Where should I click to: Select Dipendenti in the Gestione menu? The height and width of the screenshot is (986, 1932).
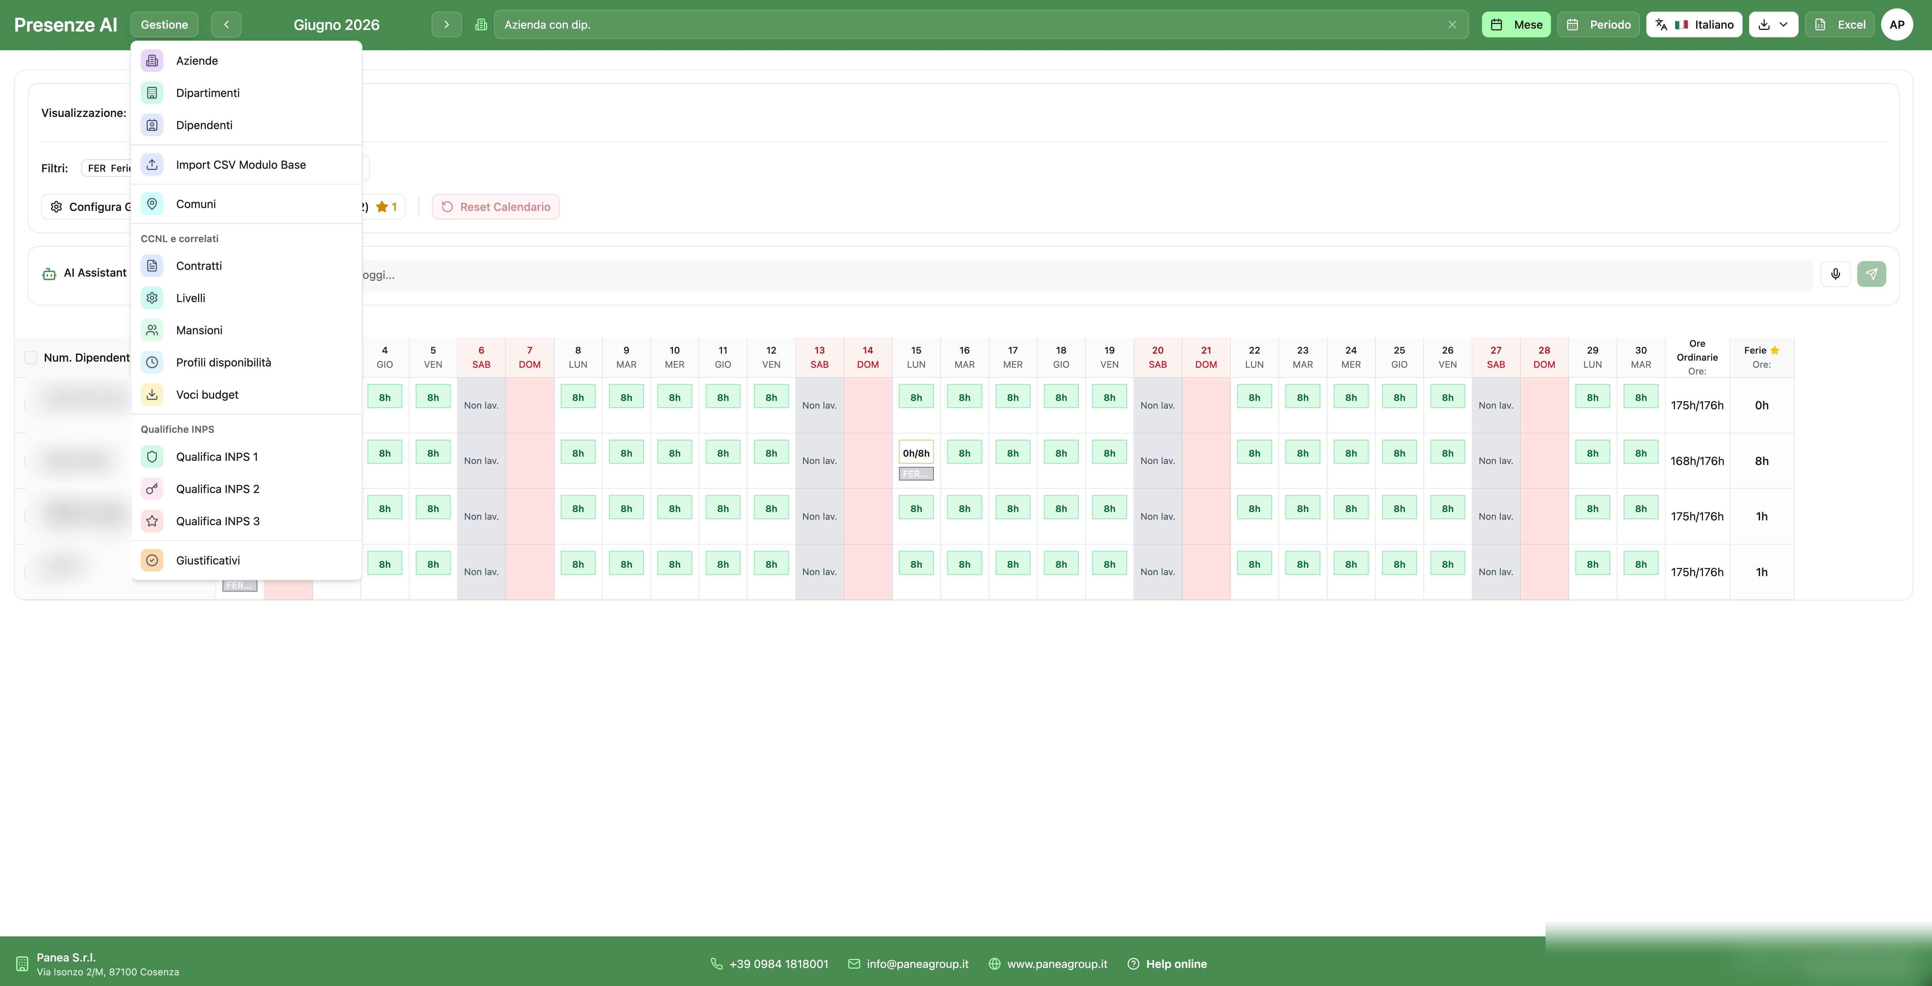(x=246, y=125)
